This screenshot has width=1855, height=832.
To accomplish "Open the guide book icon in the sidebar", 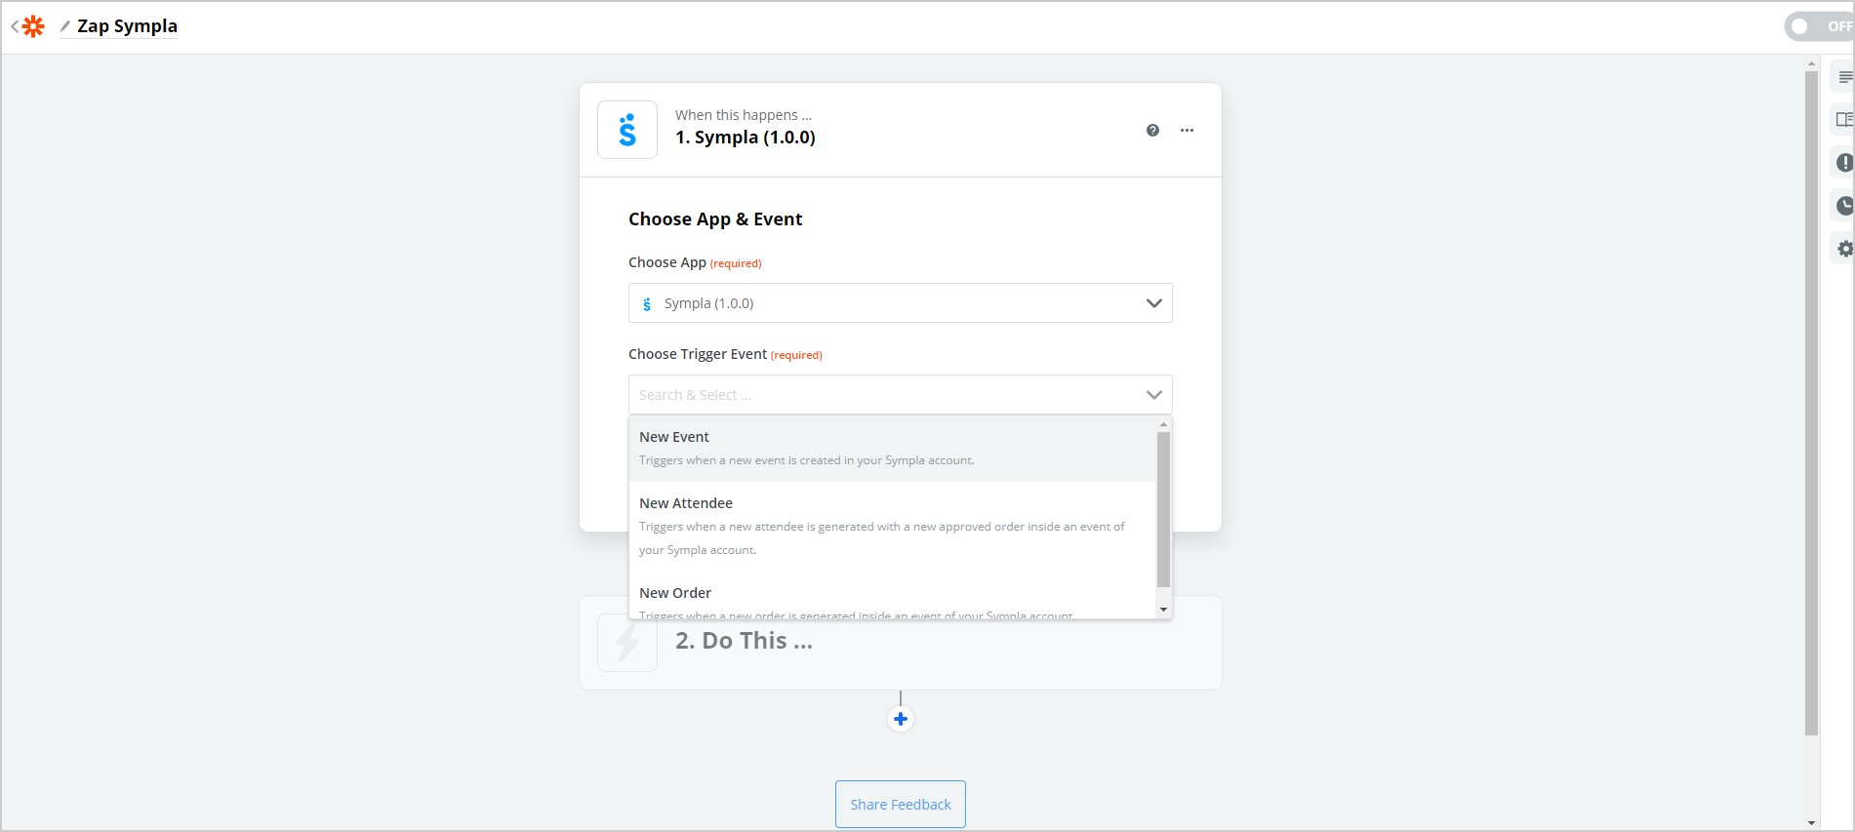I will (x=1844, y=120).
